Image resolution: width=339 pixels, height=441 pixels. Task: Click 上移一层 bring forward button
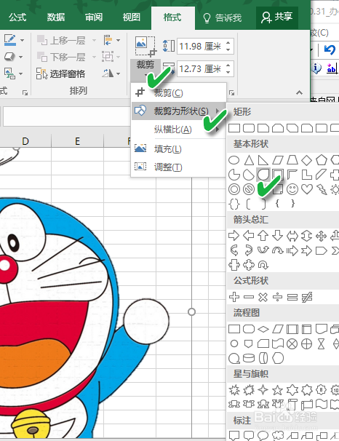(61, 41)
